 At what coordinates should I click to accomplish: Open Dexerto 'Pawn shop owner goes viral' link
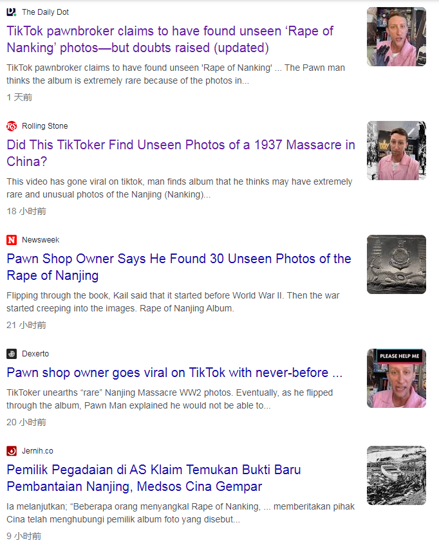(174, 373)
